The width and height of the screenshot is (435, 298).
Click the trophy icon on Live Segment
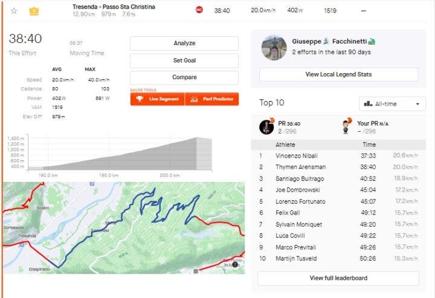click(x=140, y=99)
